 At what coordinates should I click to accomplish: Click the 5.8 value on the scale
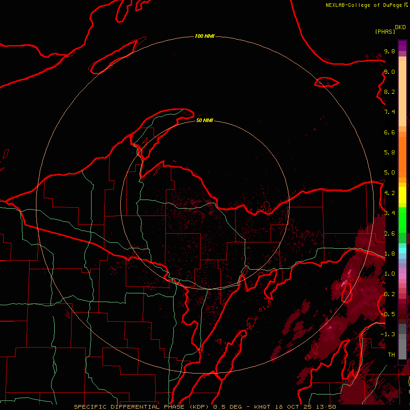(x=389, y=153)
